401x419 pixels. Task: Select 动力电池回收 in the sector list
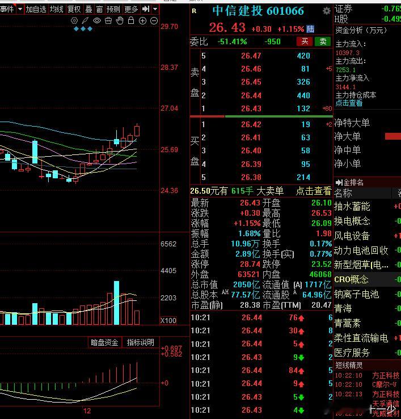pyautogui.click(x=361, y=250)
